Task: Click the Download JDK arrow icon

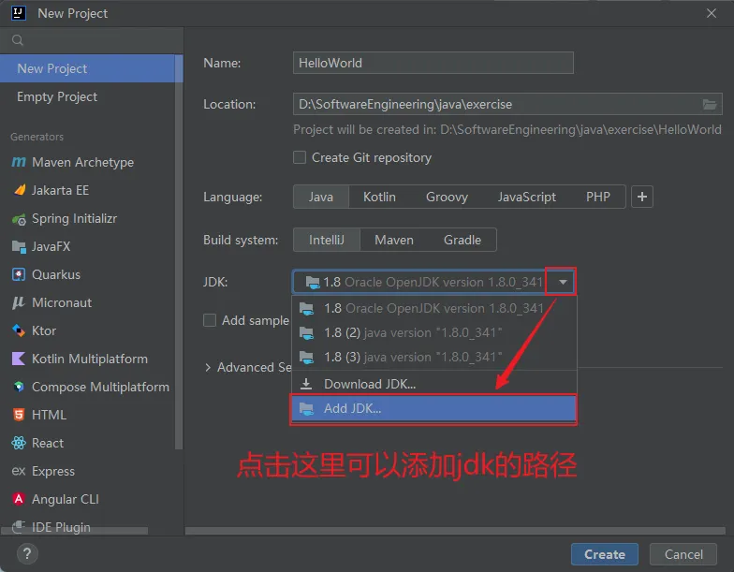Action: (306, 384)
